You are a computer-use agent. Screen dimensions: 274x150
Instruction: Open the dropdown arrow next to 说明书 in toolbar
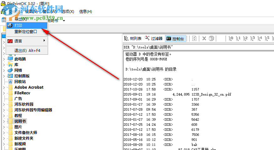coord(64,21)
